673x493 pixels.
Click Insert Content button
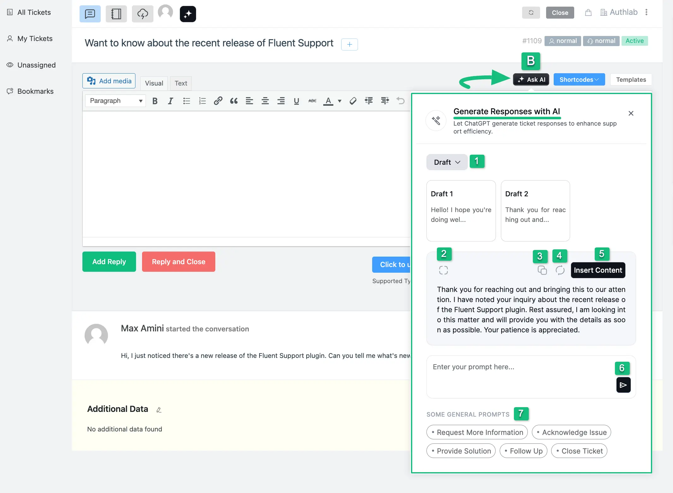click(598, 270)
